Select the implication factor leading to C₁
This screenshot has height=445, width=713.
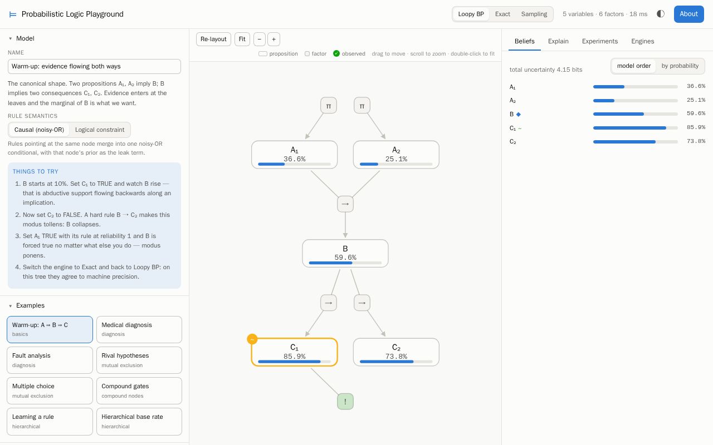[x=329, y=303]
